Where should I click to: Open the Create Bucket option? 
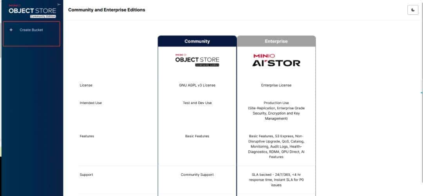[x=31, y=30]
